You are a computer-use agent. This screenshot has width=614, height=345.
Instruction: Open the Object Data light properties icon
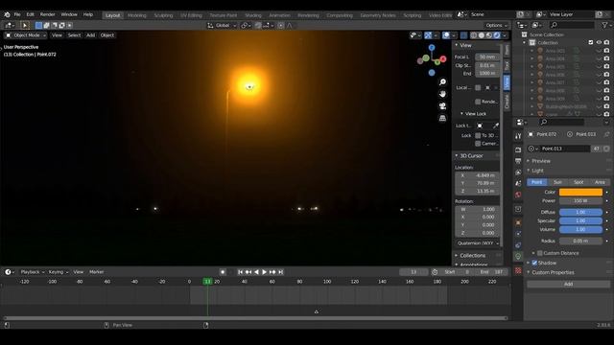(518, 256)
